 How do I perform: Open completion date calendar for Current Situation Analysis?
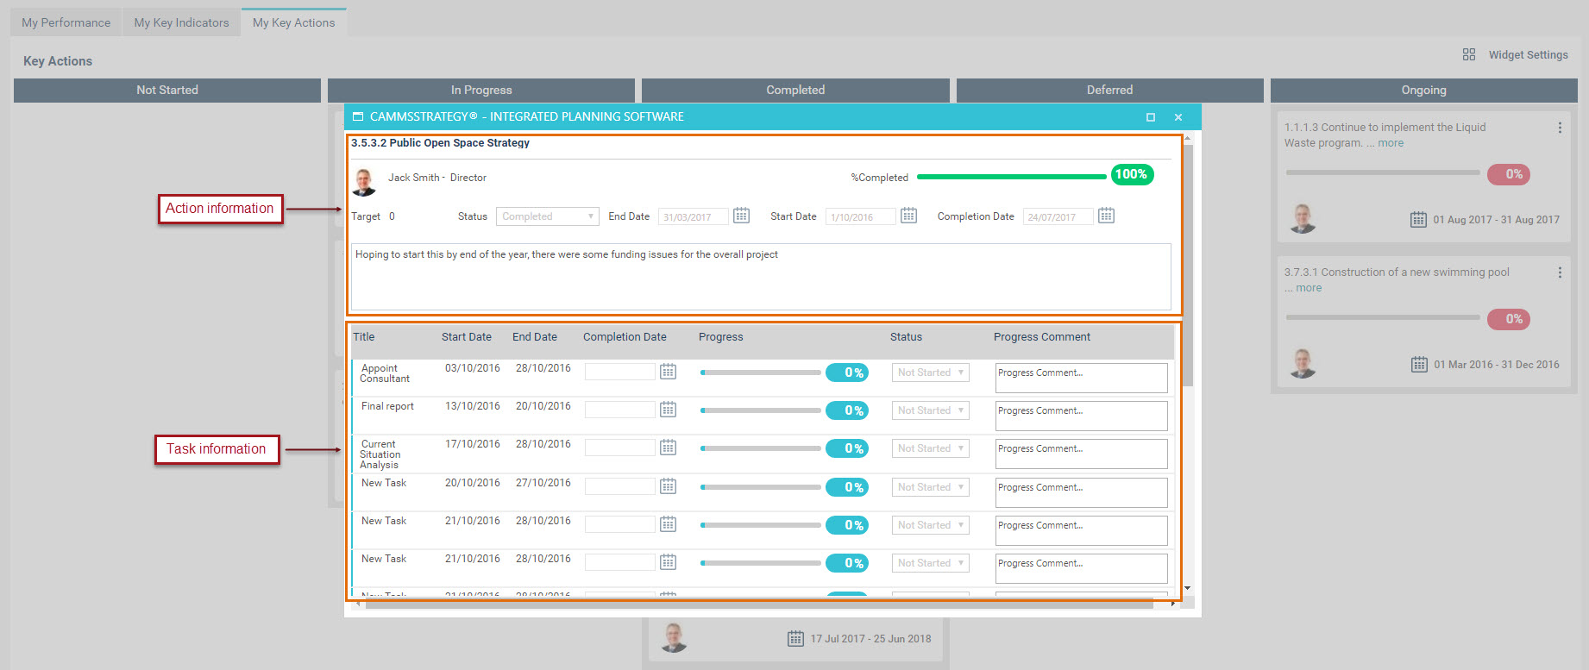click(668, 448)
